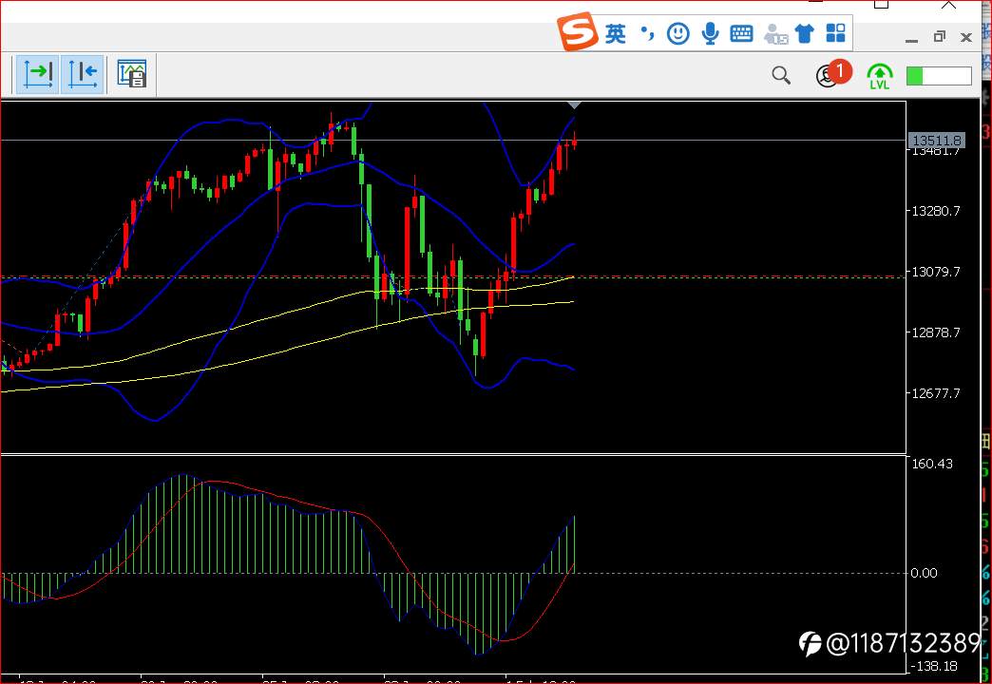Click the green LVL signal icon

coord(879,76)
